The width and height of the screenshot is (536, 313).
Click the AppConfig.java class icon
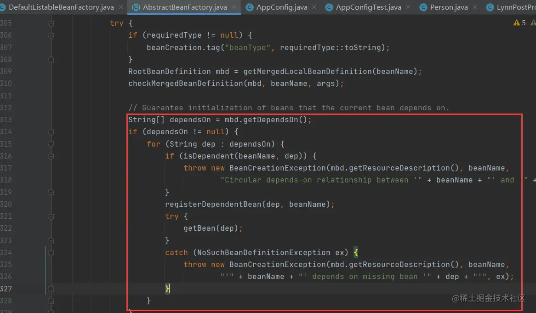tap(250, 7)
